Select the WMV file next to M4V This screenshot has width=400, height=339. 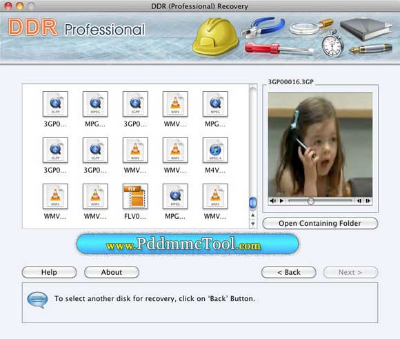pos(175,151)
